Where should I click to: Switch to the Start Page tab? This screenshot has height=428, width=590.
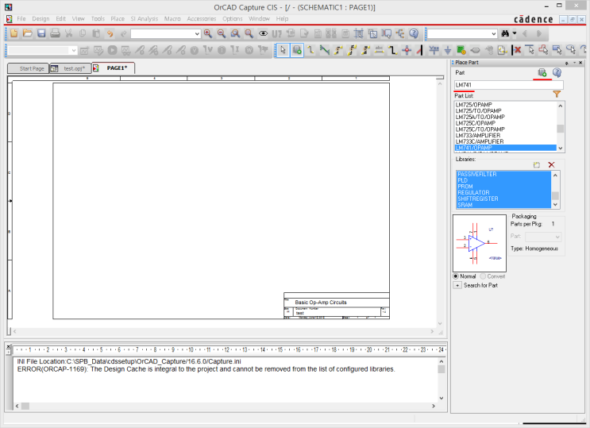pos(29,68)
